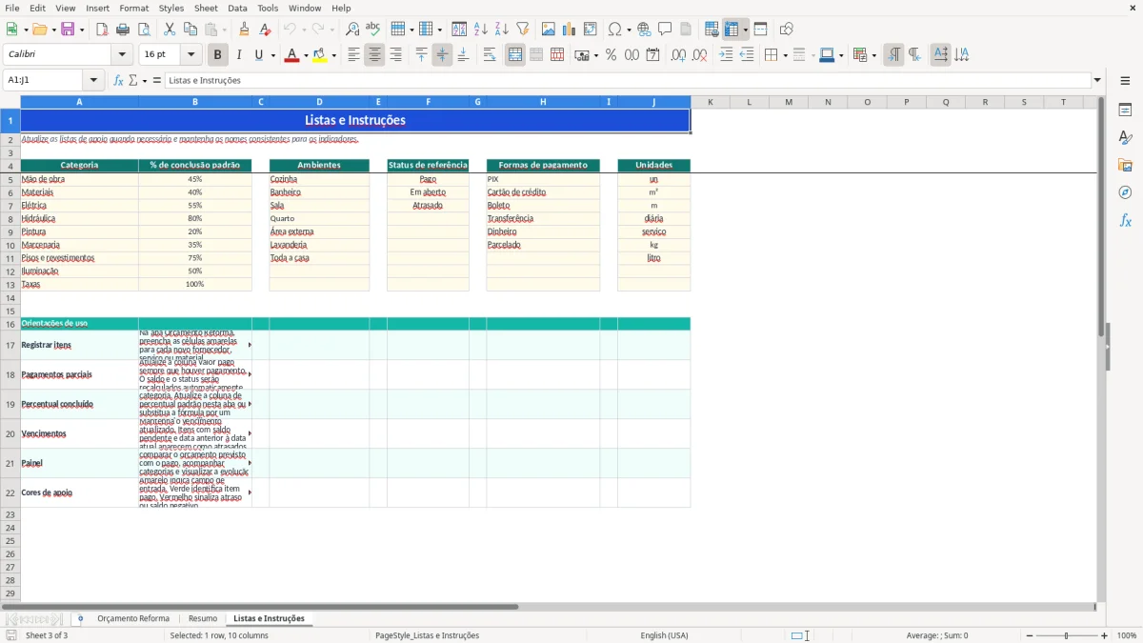Open Find and Replace
The height and width of the screenshot is (643, 1143).
coord(351,30)
